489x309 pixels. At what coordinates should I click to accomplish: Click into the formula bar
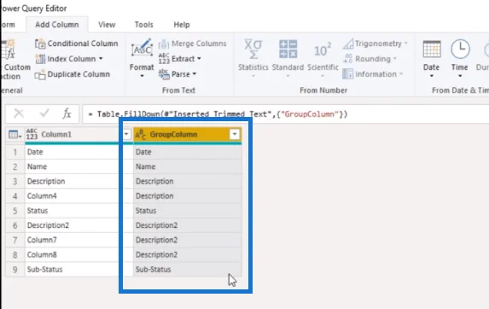coord(285,114)
